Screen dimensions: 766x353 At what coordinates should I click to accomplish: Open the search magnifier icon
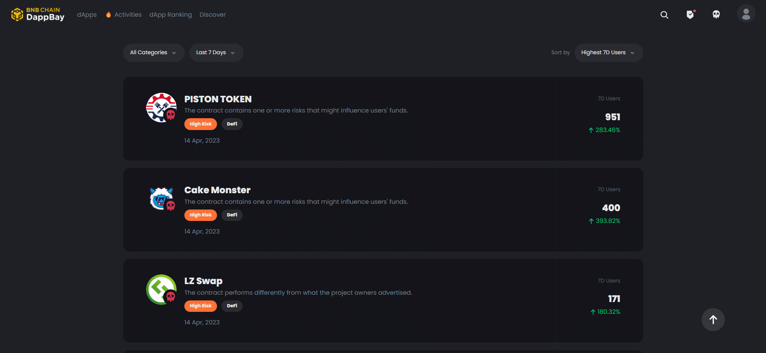[664, 15]
